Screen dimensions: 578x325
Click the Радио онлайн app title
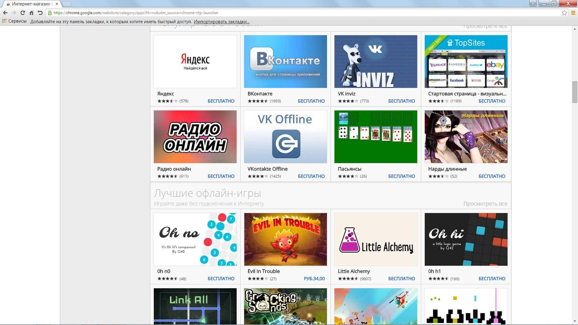[174, 169]
